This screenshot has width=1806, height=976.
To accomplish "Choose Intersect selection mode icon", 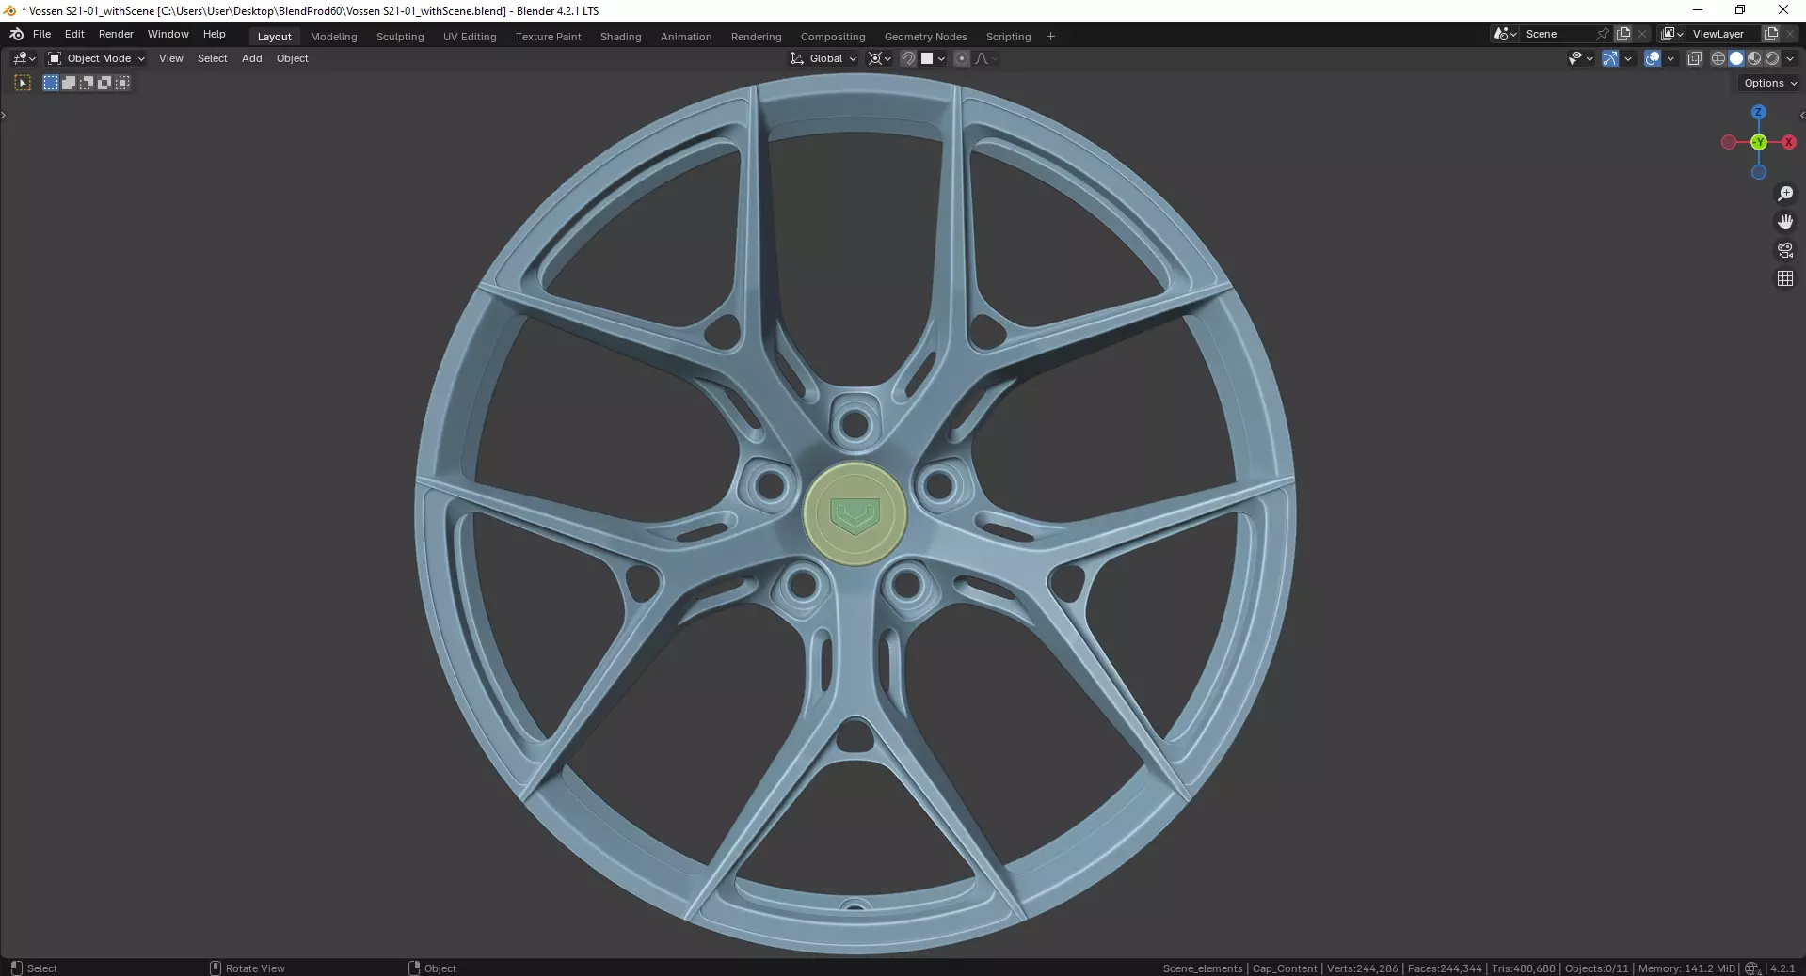I will pos(122,83).
